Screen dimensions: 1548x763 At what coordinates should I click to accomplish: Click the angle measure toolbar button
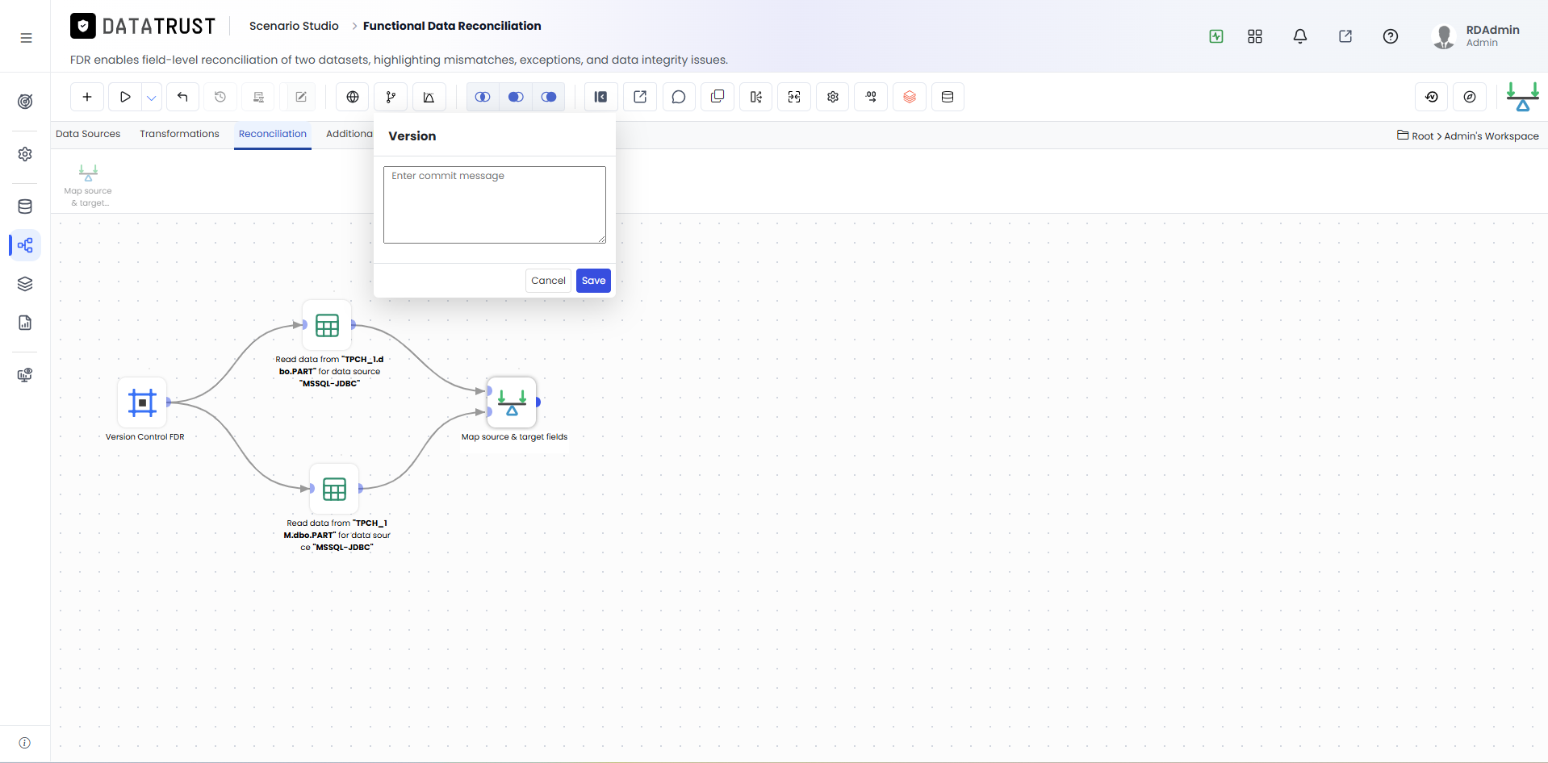[x=429, y=97]
